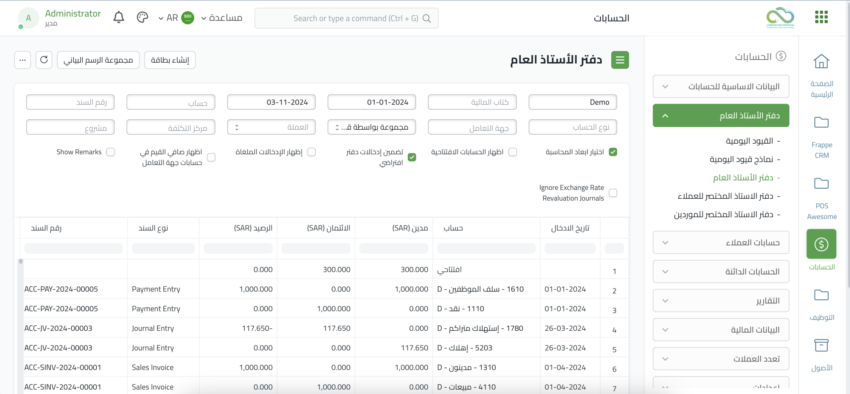Click the create card button

coord(170,60)
